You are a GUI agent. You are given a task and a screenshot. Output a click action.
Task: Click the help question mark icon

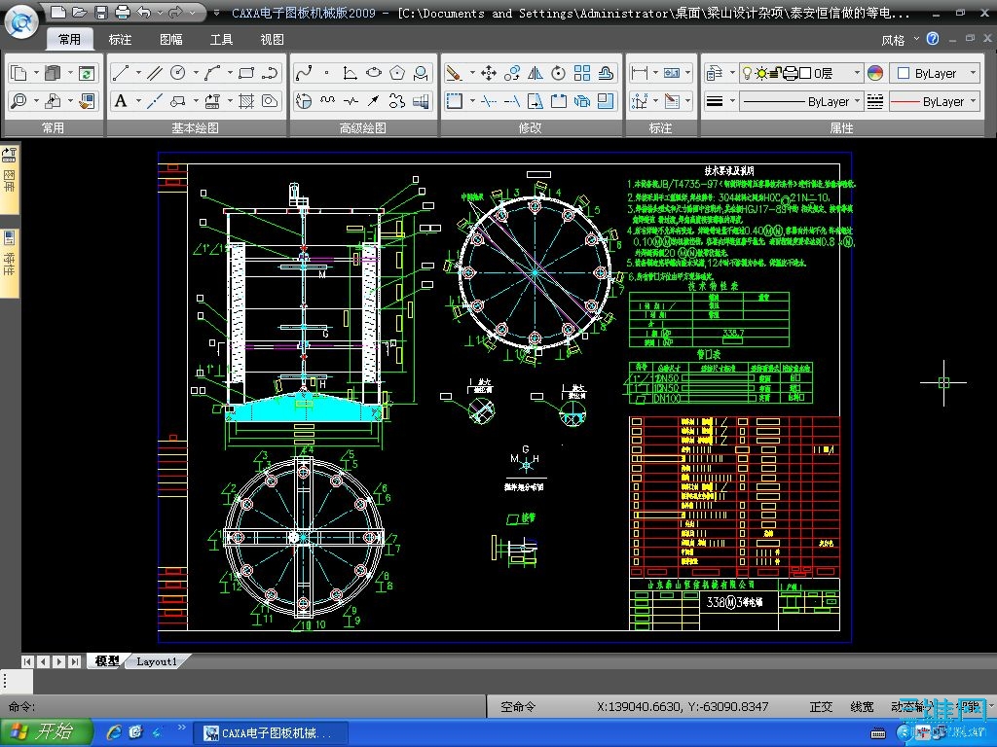pyautogui.click(x=932, y=39)
